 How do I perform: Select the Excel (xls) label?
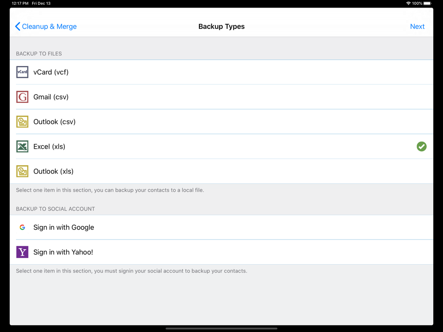49,147
